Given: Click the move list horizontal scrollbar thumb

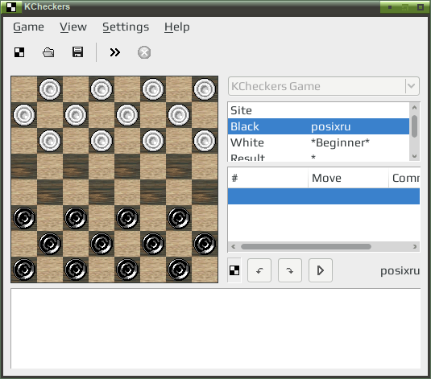Looking at the screenshot, I should pos(306,246).
